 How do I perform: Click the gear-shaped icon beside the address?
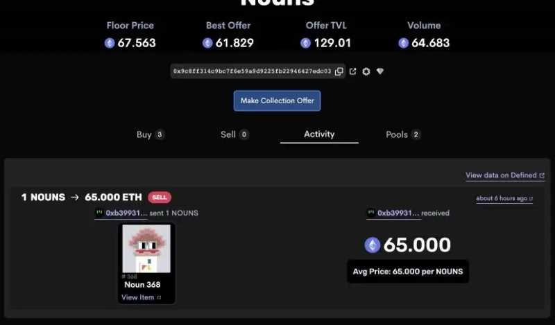366,71
